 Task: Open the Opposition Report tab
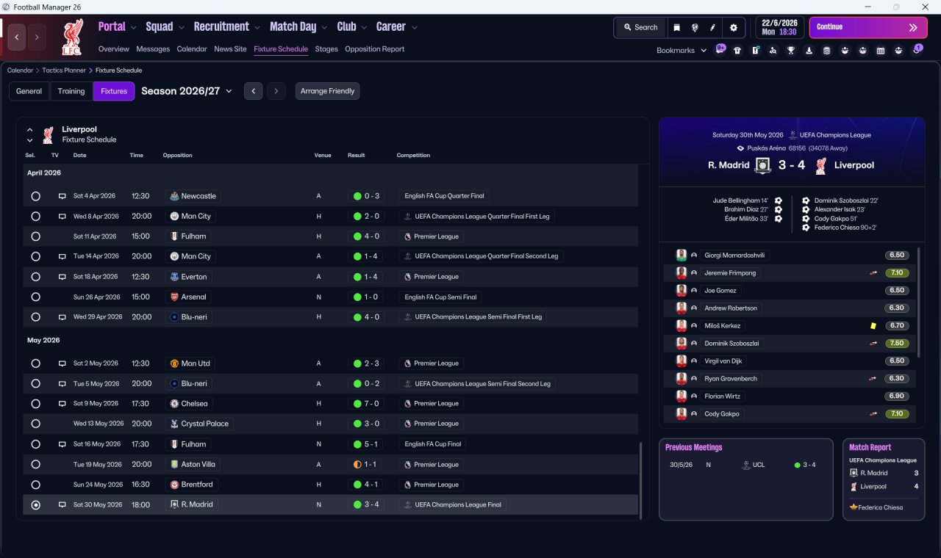click(374, 49)
